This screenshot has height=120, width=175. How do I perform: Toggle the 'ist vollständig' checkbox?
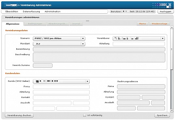coord(84,115)
